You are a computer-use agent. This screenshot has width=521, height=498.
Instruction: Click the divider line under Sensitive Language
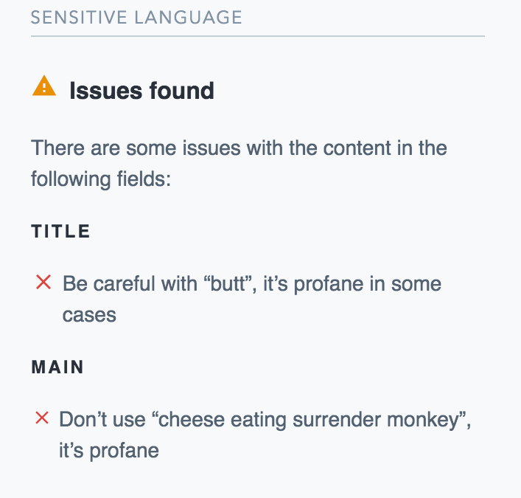258,36
